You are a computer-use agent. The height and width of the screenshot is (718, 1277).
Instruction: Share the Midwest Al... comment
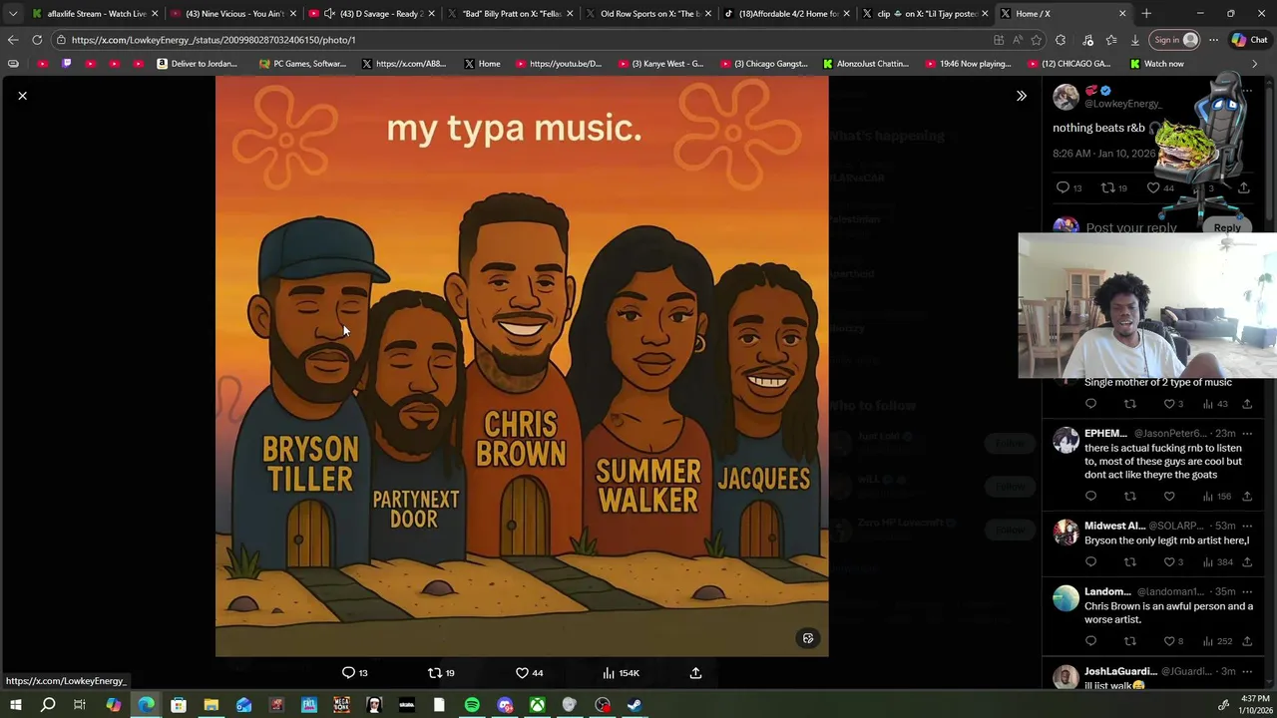point(1247,561)
